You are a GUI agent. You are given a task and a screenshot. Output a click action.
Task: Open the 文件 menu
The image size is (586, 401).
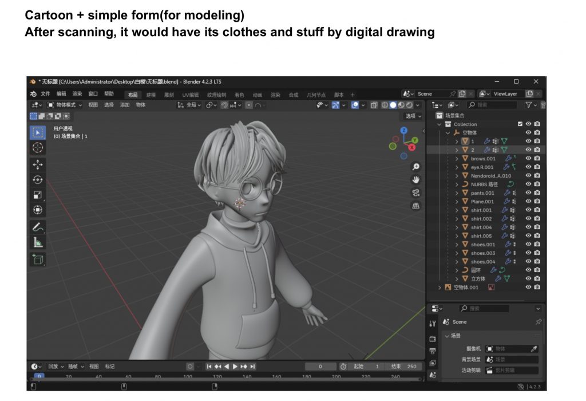click(46, 94)
